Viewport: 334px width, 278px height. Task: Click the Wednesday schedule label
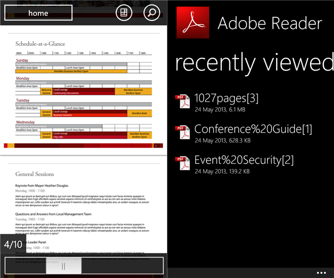(25, 122)
